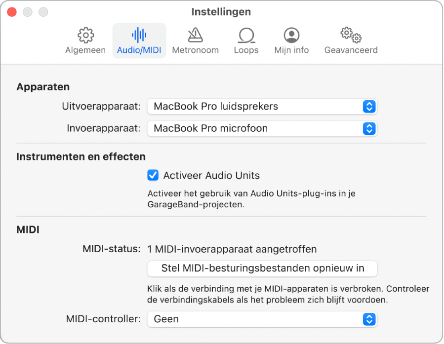Open the Loops pane icon
The image size is (444, 344).
pyautogui.click(x=246, y=35)
